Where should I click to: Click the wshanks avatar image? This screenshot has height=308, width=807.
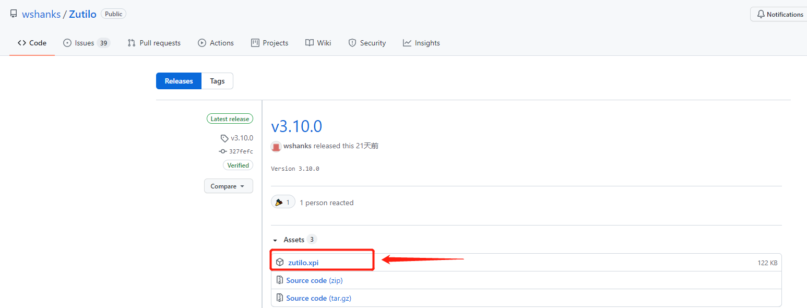click(276, 146)
